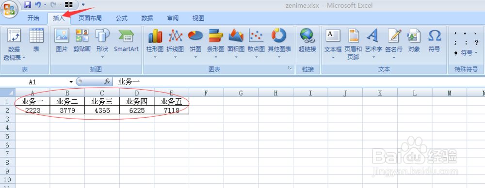Insert Header and Footer (页眉和页脚)
485x188 pixels.
tap(353, 44)
